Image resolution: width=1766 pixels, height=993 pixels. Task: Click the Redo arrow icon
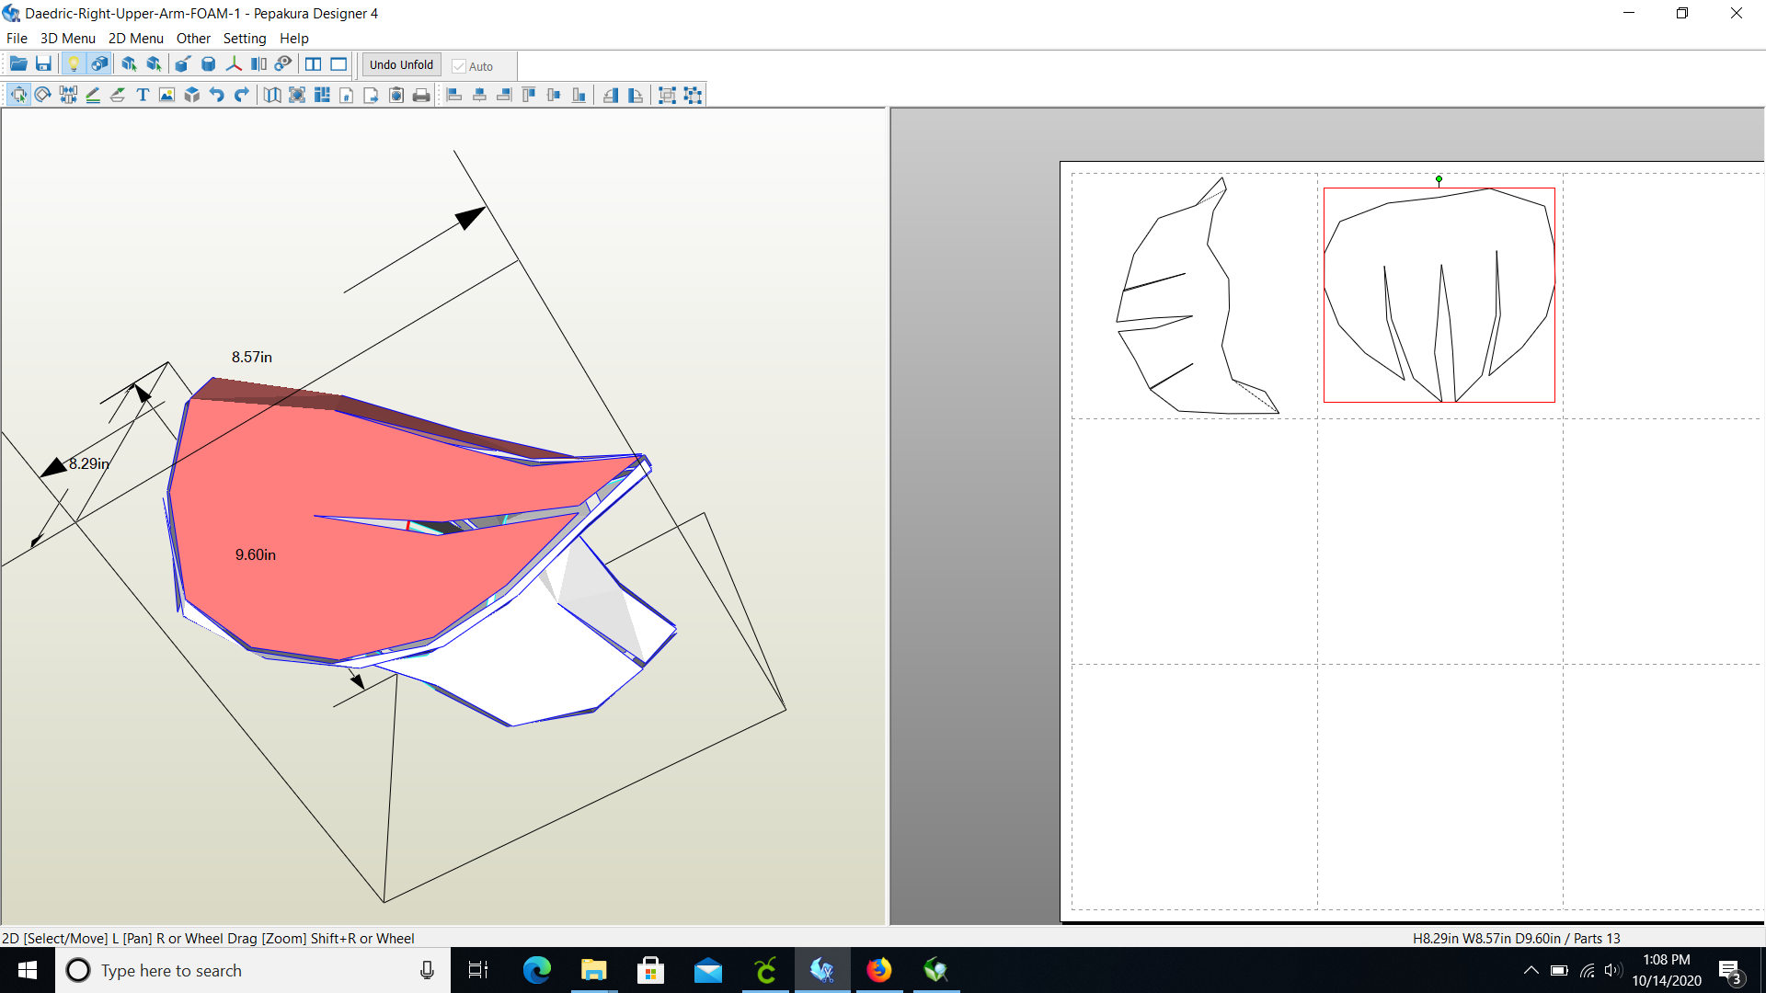click(242, 95)
